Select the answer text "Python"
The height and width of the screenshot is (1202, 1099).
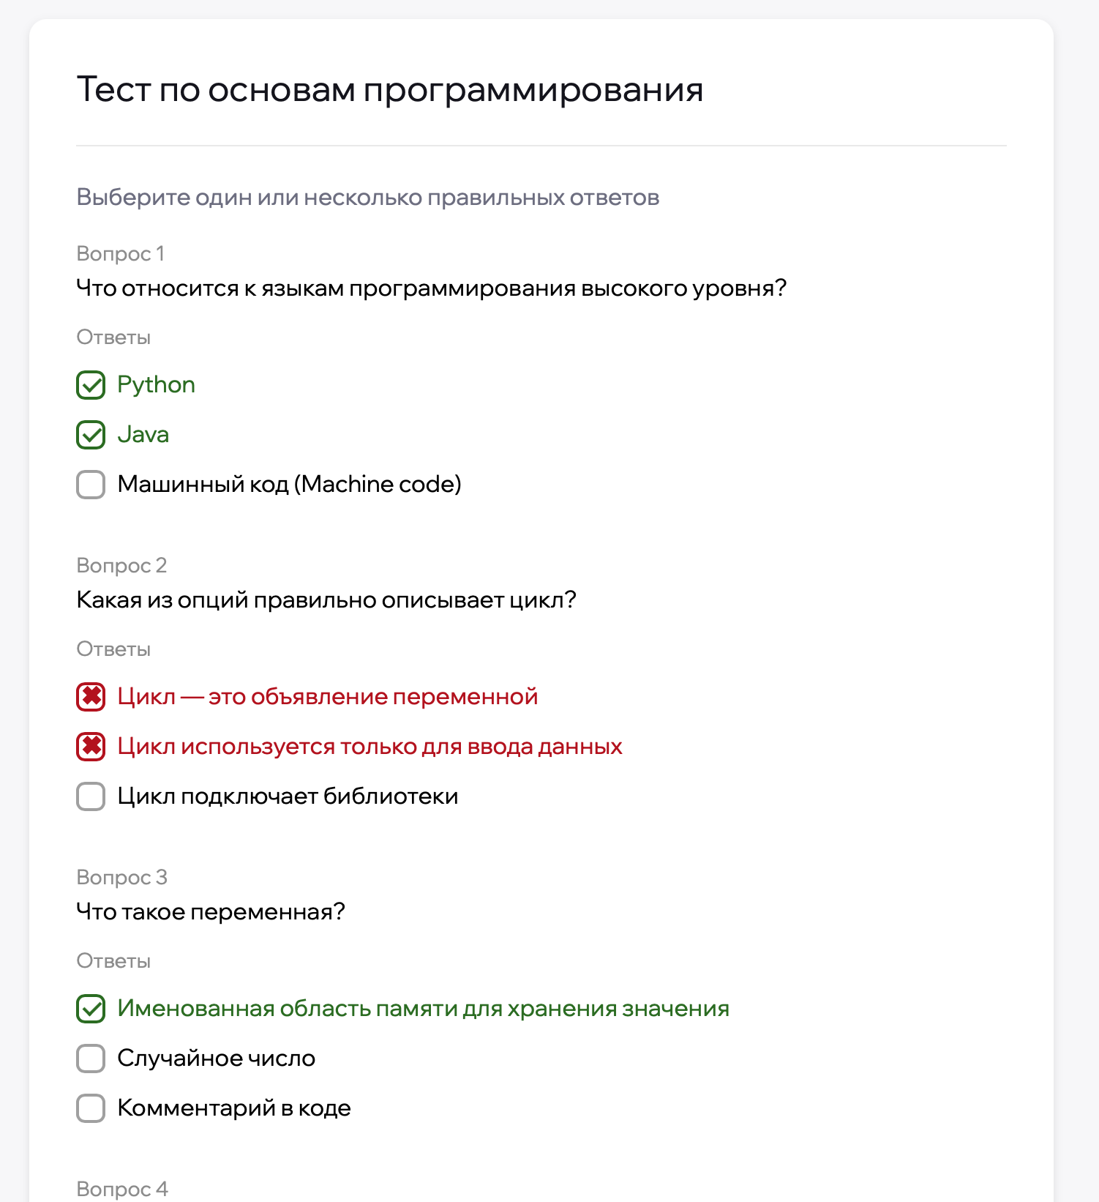coord(157,384)
